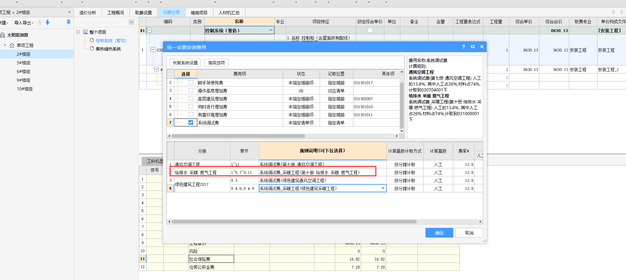Image resolution: width=626 pixels, height=280 pixels.
Task: Select 9#楼座 in project tree
Action: (x=24, y=80)
